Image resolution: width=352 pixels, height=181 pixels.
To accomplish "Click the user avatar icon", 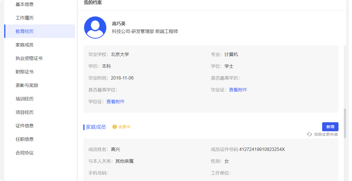I will [x=95, y=28].
